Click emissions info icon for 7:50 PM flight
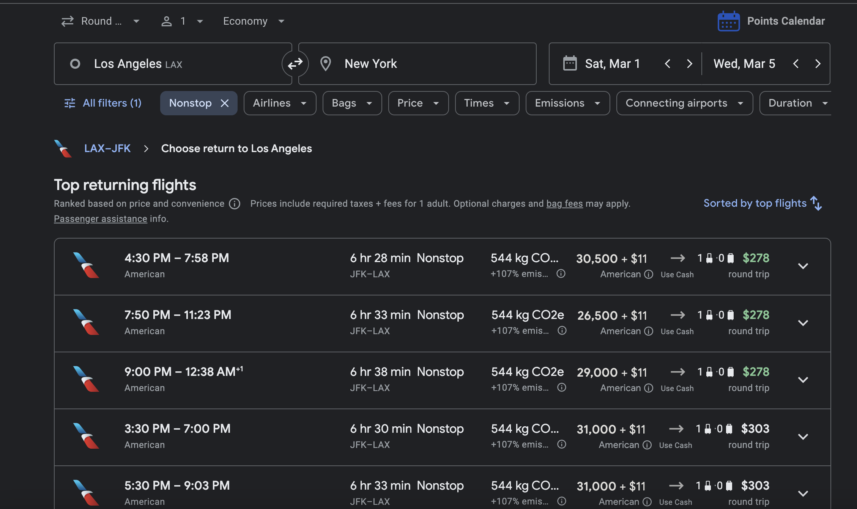Image resolution: width=857 pixels, height=509 pixels. [x=562, y=330]
